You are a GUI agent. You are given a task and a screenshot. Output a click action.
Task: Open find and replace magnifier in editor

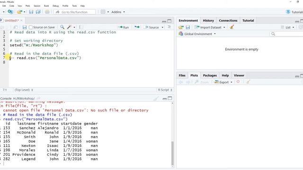(x=62, y=27)
